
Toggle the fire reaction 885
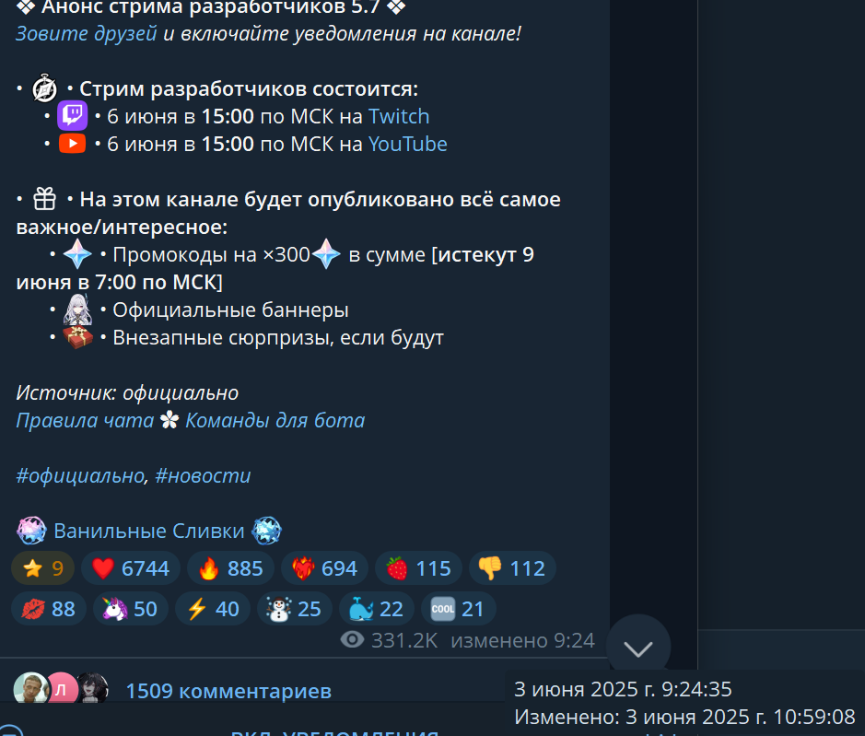[230, 568]
